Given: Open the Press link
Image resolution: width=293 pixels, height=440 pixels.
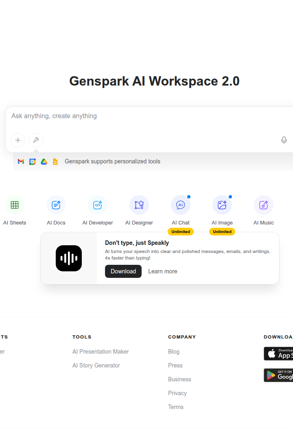Looking at the screenshot, I should pos(175,365).
